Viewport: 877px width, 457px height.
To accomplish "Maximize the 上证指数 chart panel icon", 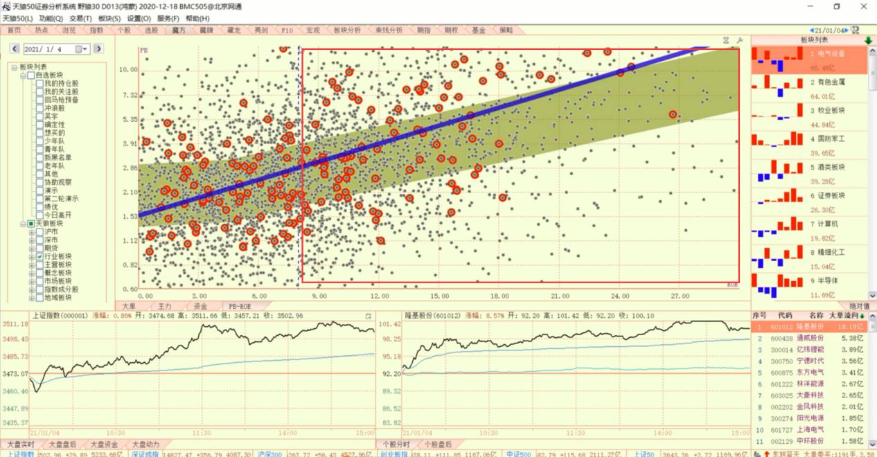I will (369, 316).
